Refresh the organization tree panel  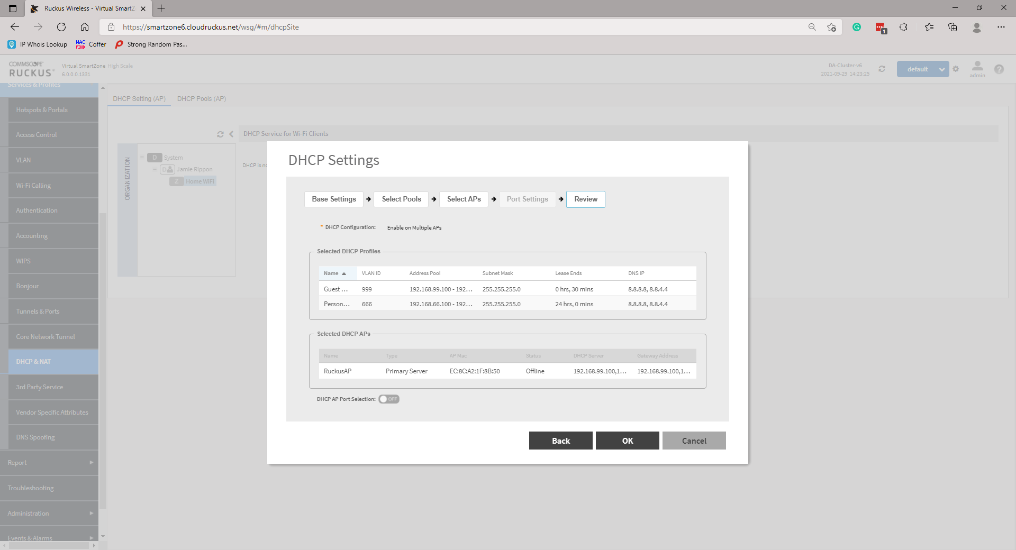220,134
